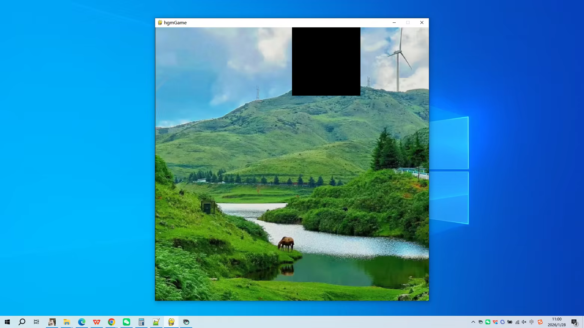Open the Wi-Fi network tray icon
The image size is (584, 328).
click(x=517, y=322)
